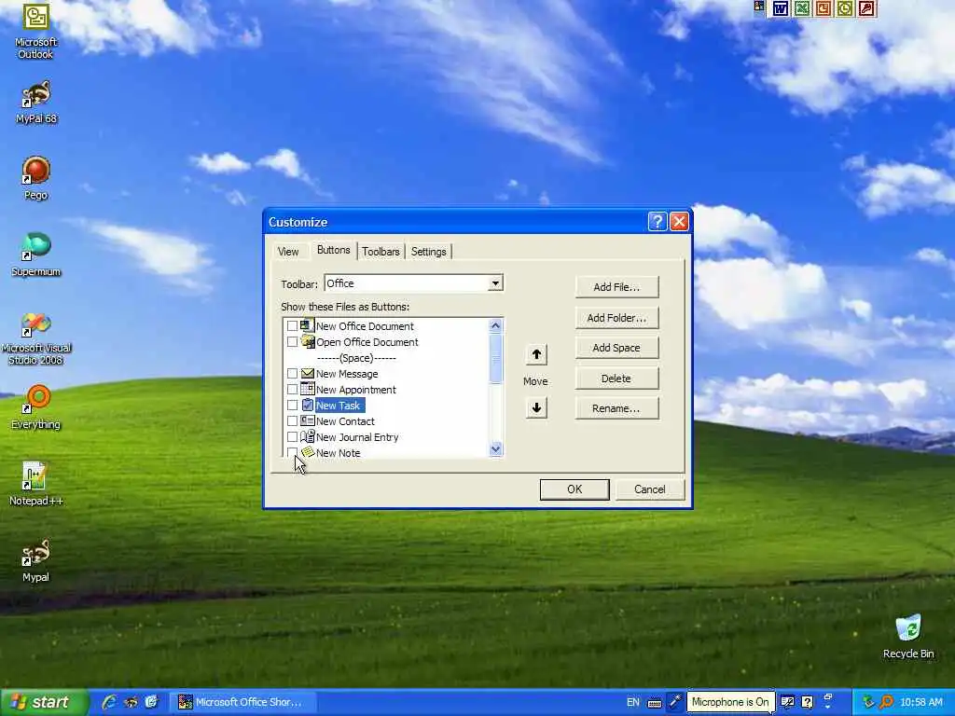Click the file list scrollbar down arrow
The image size is (955, 716).
pyautogui.click(x=495, y=449)
